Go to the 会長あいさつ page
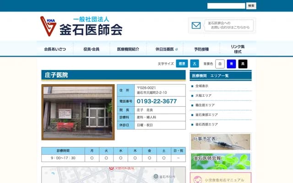This screenshot has width=293, height=183. (x=55, y=49)
